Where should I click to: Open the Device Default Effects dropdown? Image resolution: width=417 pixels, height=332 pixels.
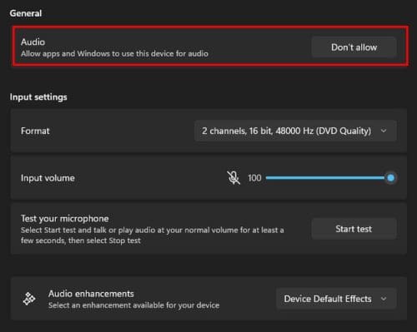coord(336,299)
